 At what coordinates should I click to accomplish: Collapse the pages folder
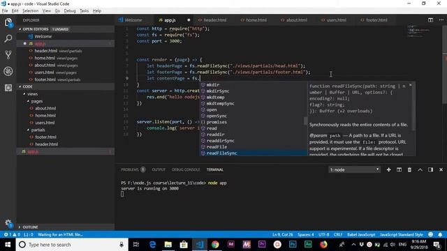point(37,101)
